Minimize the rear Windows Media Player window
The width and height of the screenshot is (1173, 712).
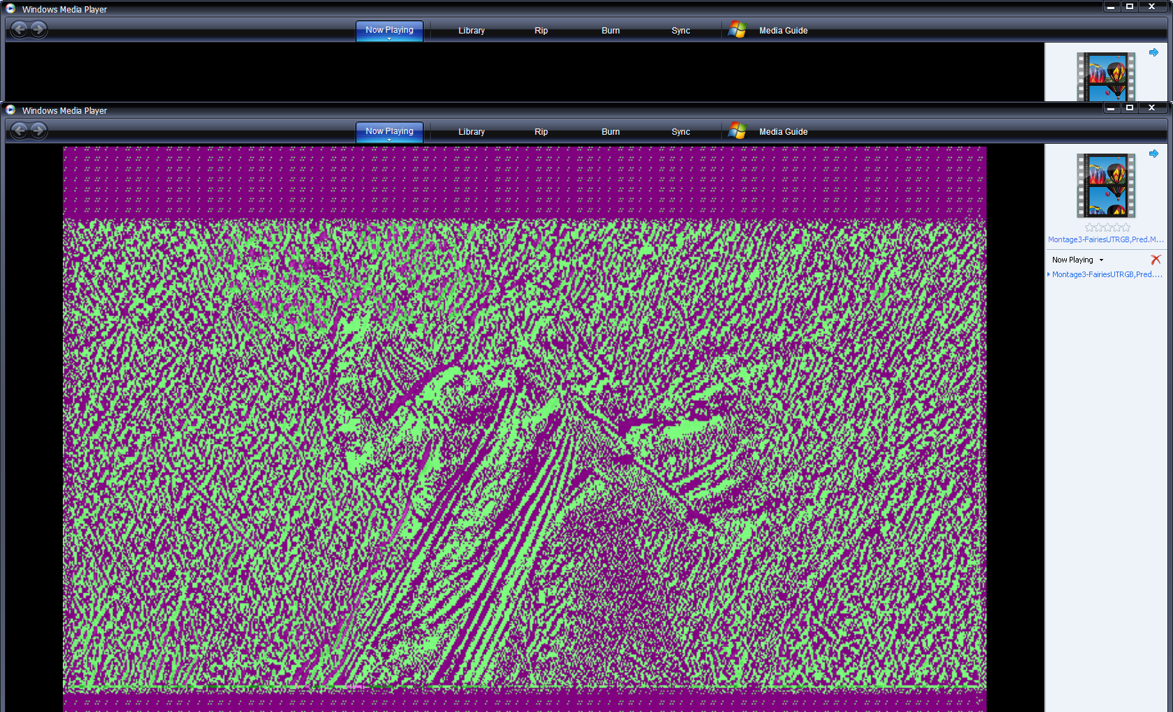coord(1111,6)
